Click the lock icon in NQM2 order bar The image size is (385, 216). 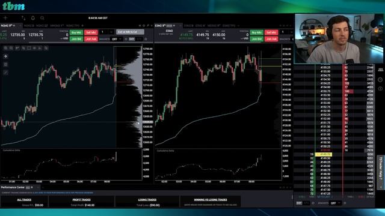pyautogui.click(x=146, y=39)
